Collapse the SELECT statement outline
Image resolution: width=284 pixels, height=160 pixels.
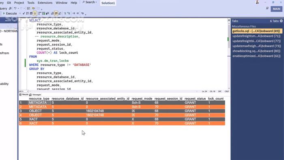click(x=27, y=20)
